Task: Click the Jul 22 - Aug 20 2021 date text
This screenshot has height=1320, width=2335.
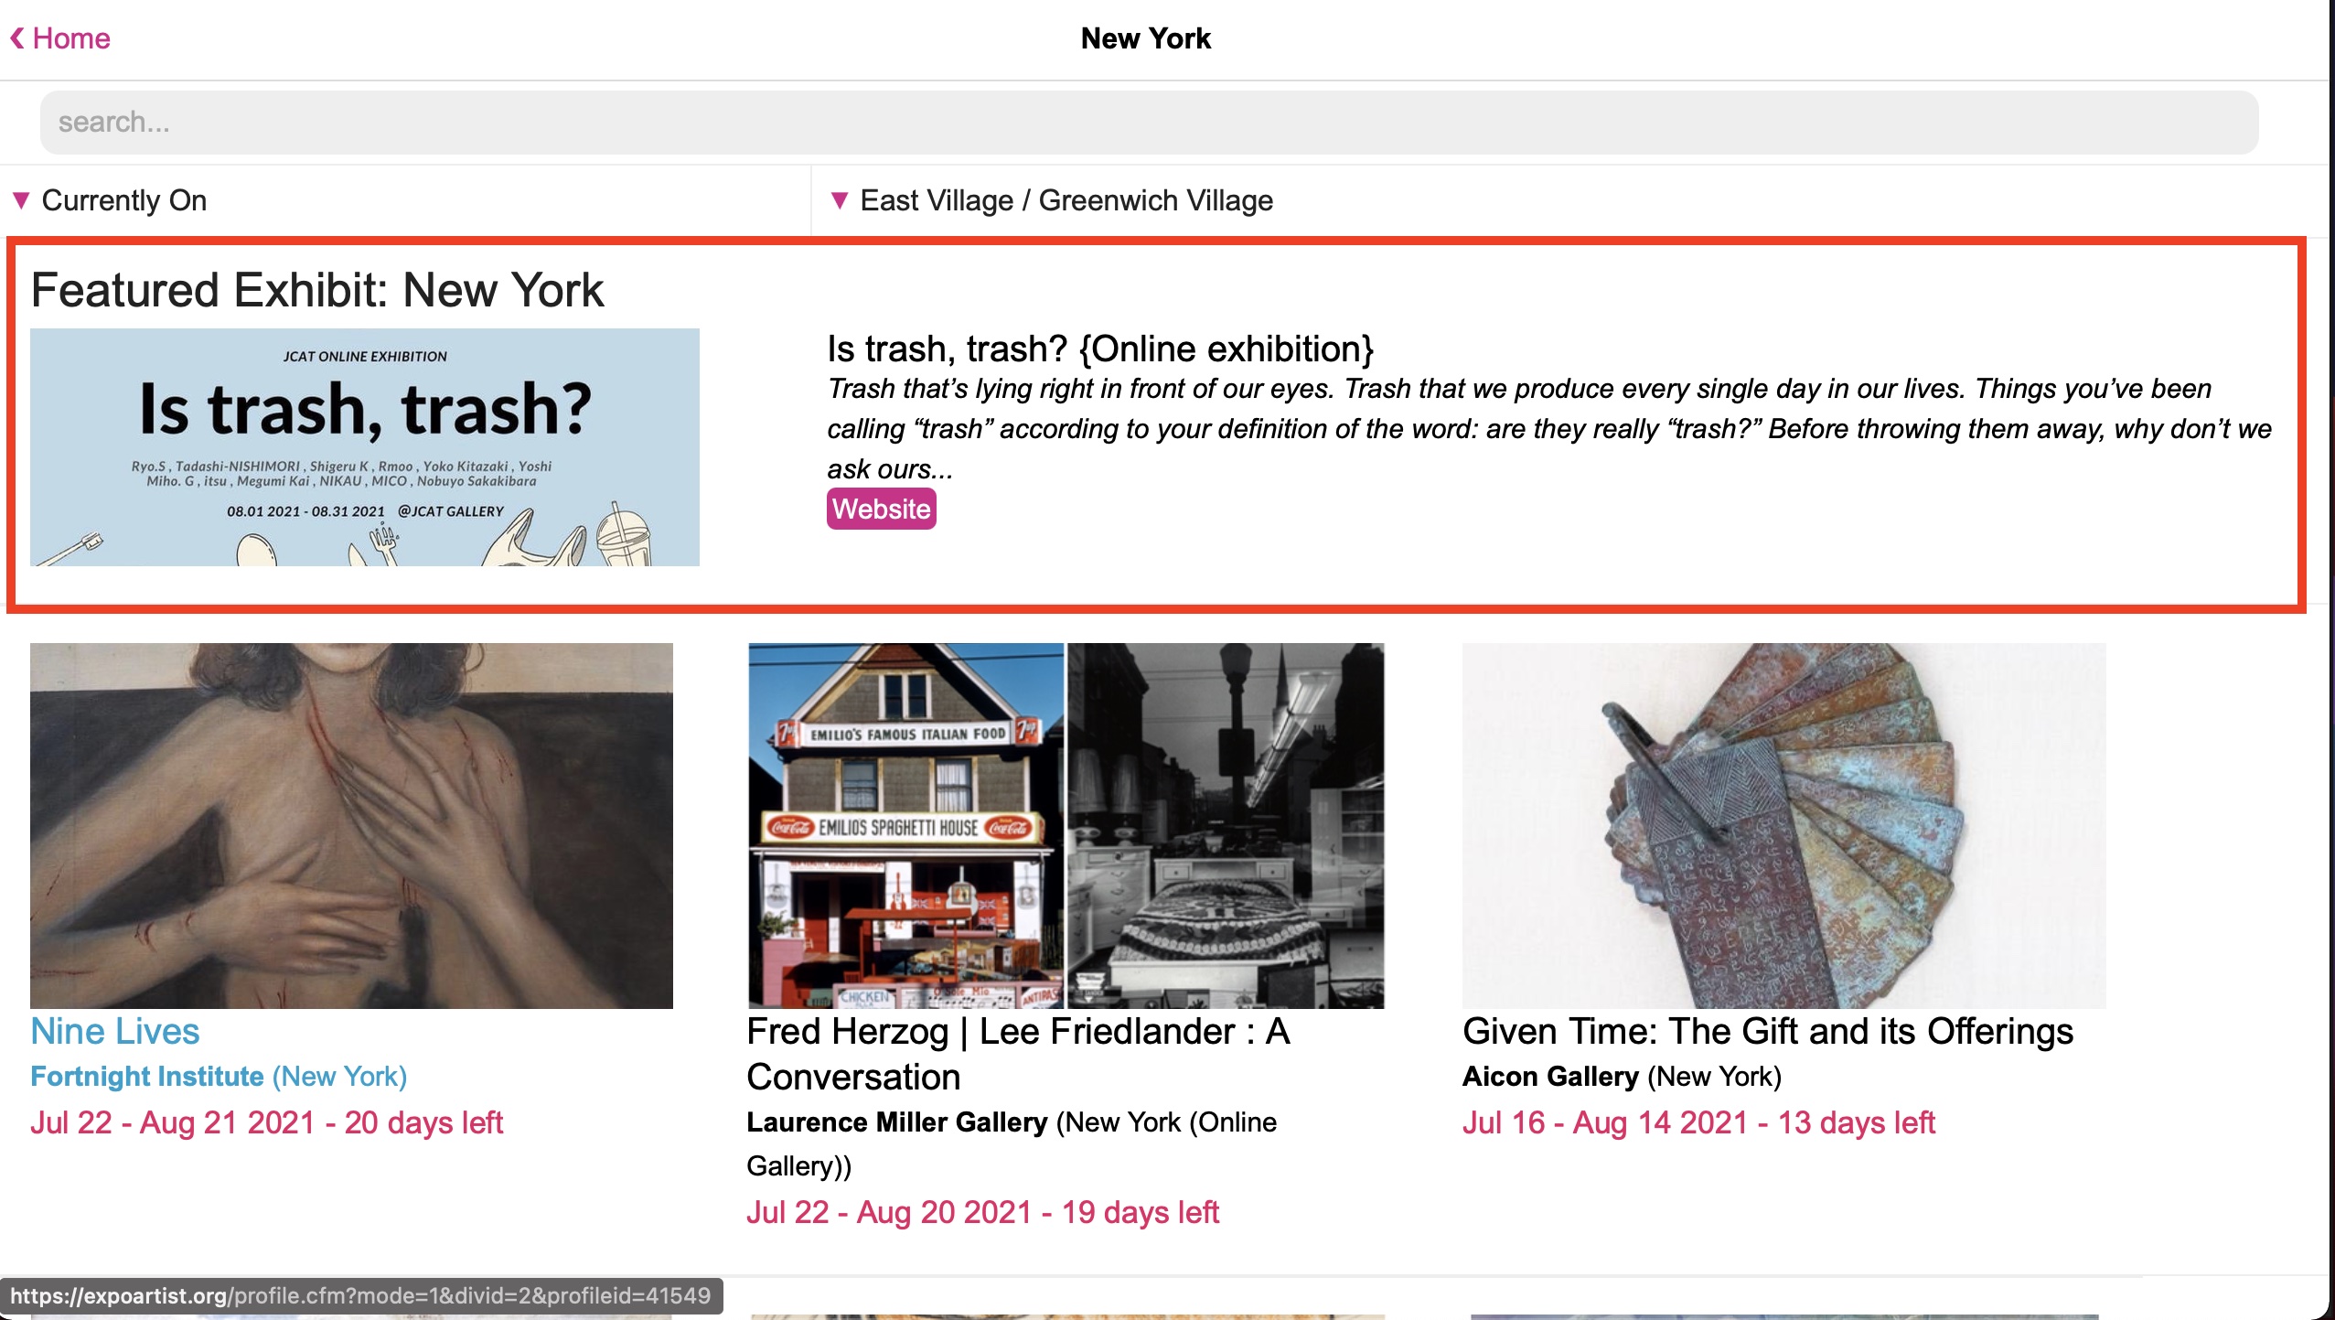Action: [x=982, y=1212]
